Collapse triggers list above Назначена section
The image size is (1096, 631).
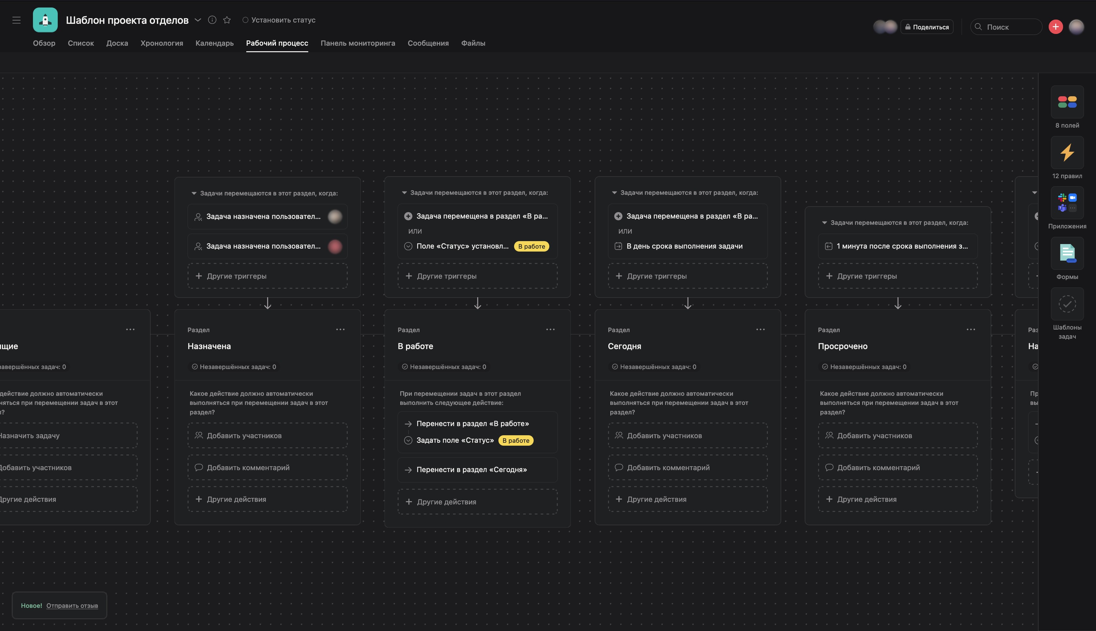[194, 193]
